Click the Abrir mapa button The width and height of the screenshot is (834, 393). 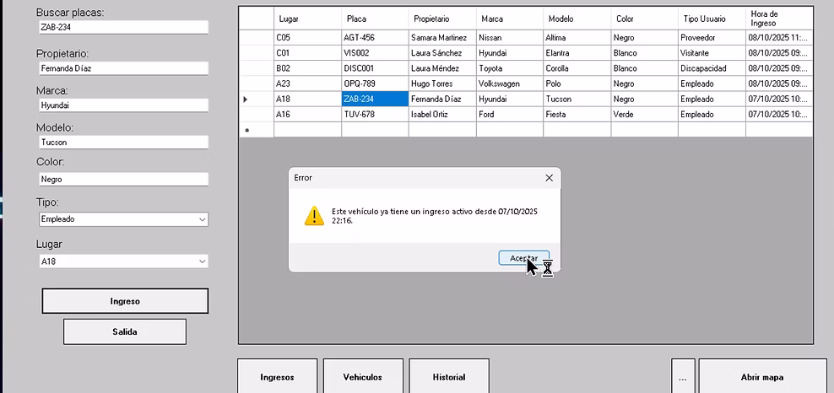pyautogui.click(x=762, y=377)
